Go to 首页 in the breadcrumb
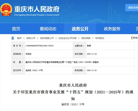 click(19, 38)
